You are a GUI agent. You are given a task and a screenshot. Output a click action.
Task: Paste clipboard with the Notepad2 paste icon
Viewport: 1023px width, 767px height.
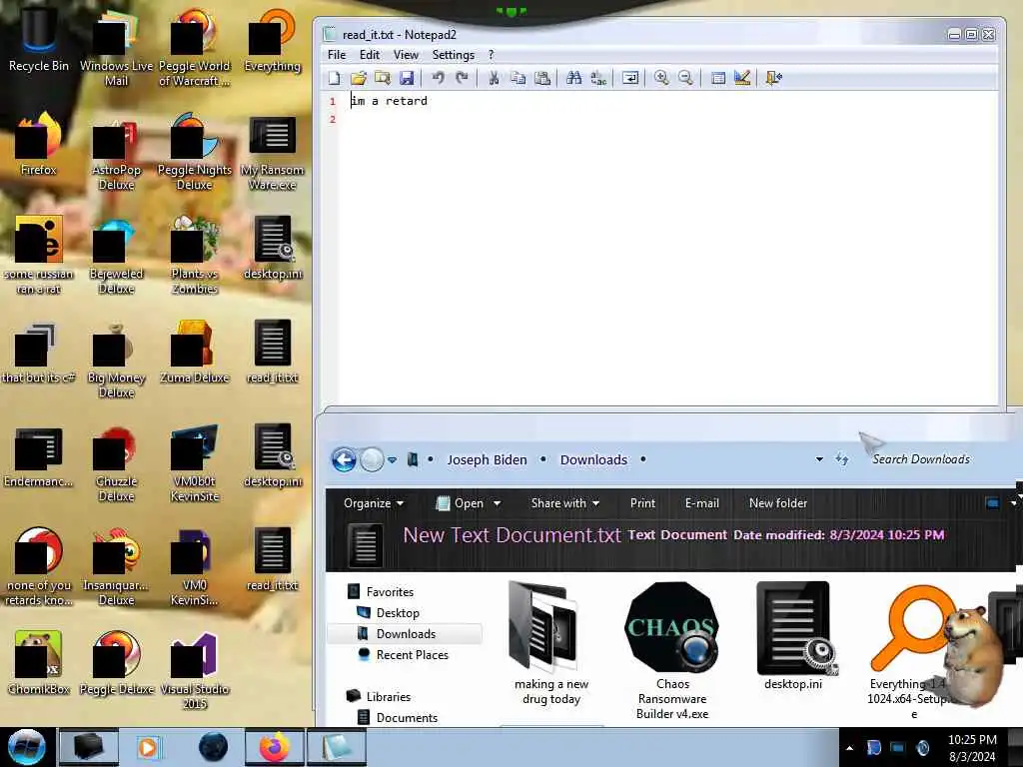pyautogui.click(x=542, y=78)
